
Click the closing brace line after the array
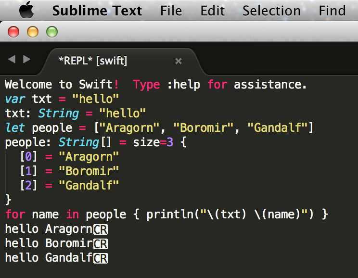(x=8, y=200)
